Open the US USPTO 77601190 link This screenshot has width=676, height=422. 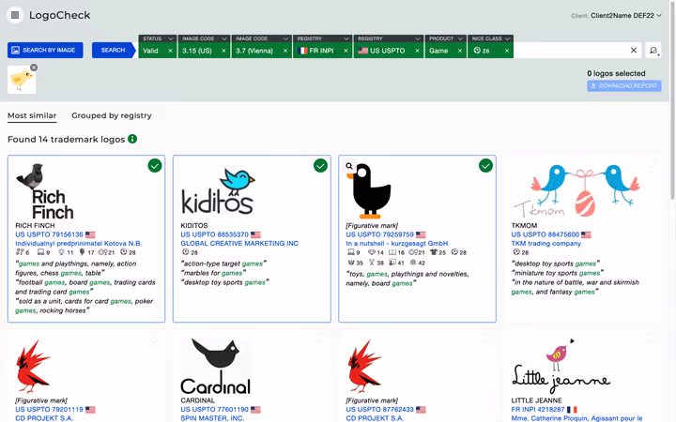(215, 410)
